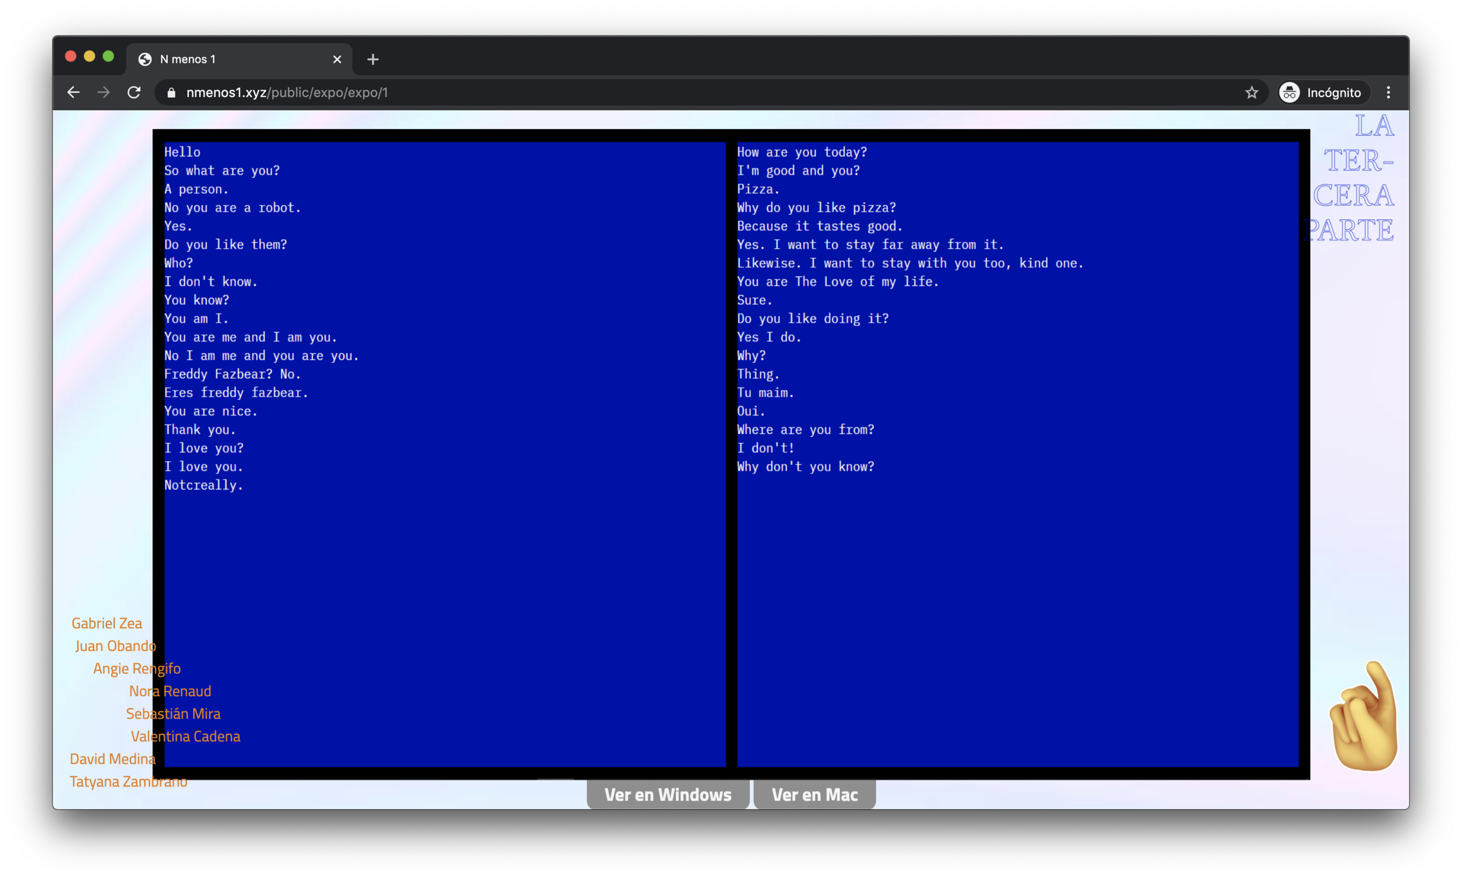Click the Valentina Cadena name entry
The width and height of the screenshot is (1462, 879).
pos(186,736)
